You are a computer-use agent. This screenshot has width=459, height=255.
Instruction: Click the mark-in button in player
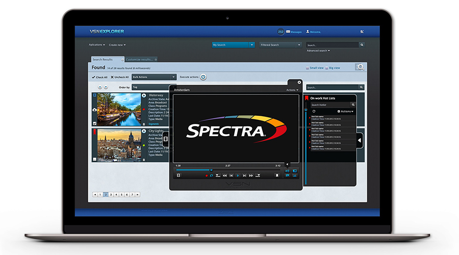coord(218,175)
